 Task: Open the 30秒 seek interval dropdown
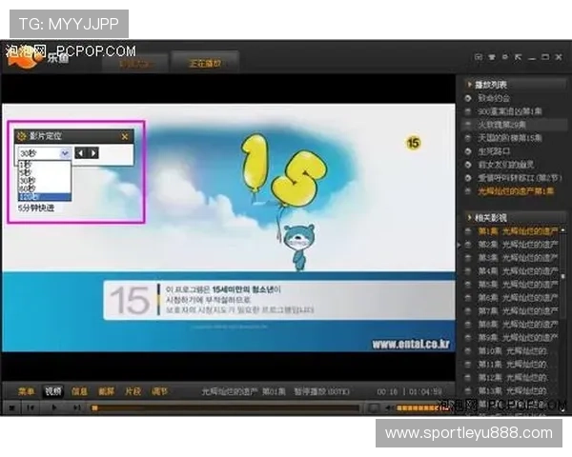[x=65, y=153]
